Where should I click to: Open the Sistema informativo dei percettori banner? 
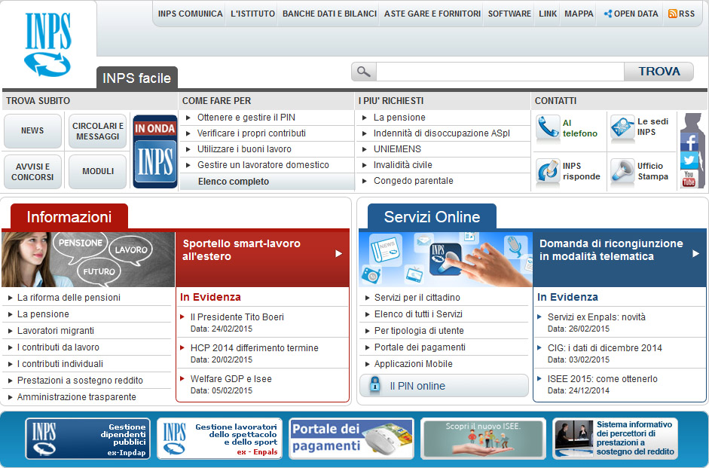click(615, 439)
